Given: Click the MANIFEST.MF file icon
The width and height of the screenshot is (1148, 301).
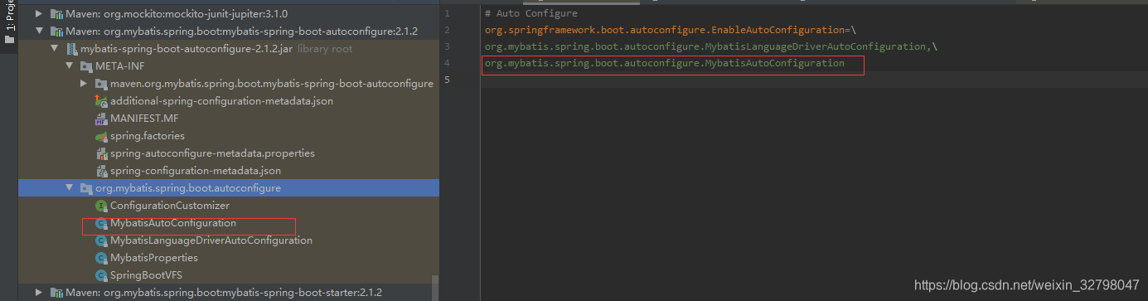Looking at the screenshot, I should click(x=101, y=119).
